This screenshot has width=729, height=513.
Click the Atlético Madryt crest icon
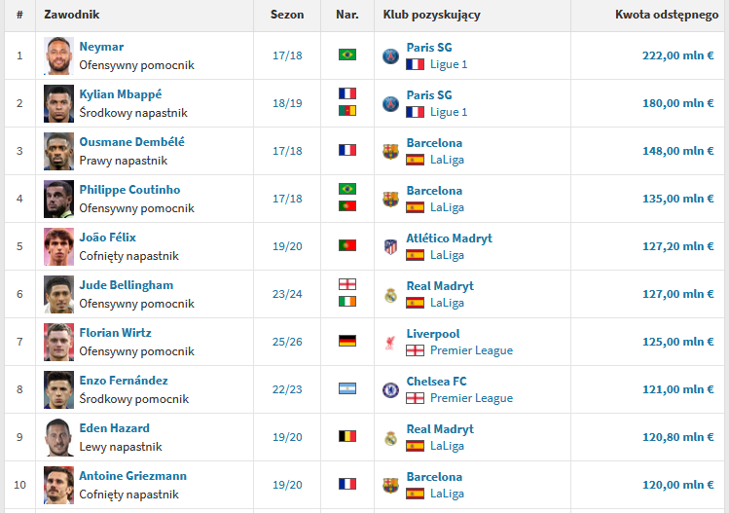pos(390,246)
